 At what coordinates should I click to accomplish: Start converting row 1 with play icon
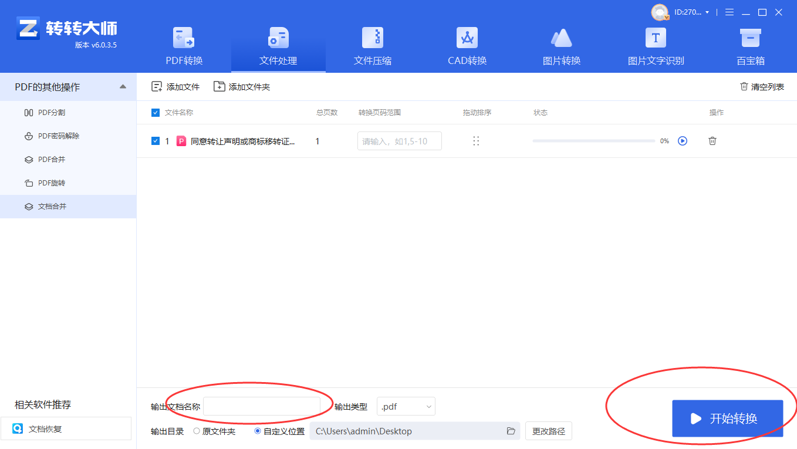pos(683,141)
